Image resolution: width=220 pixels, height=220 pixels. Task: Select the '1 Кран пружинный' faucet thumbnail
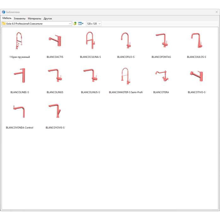coord(19,41)
